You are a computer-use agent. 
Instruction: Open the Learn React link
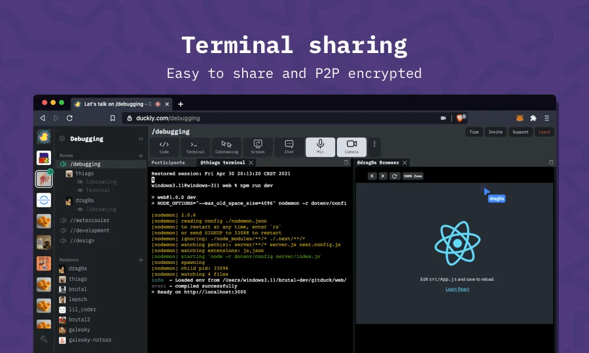457,289
